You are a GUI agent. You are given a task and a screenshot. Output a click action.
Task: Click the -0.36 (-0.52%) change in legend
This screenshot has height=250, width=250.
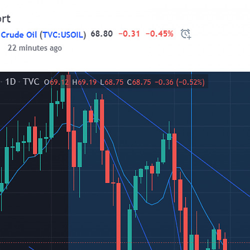[x=179, y=82]
